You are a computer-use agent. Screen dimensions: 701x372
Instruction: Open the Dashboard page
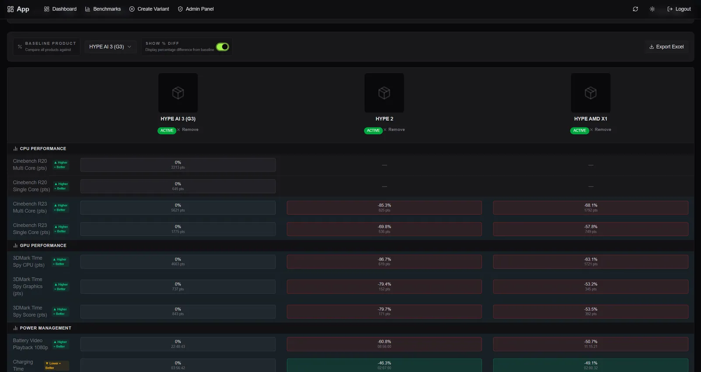pos(60,9)
